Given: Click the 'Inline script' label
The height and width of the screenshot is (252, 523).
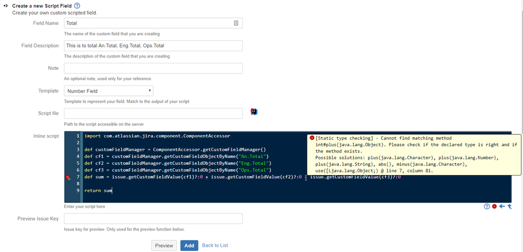Looking at the screenshot, I should [46, 136].
